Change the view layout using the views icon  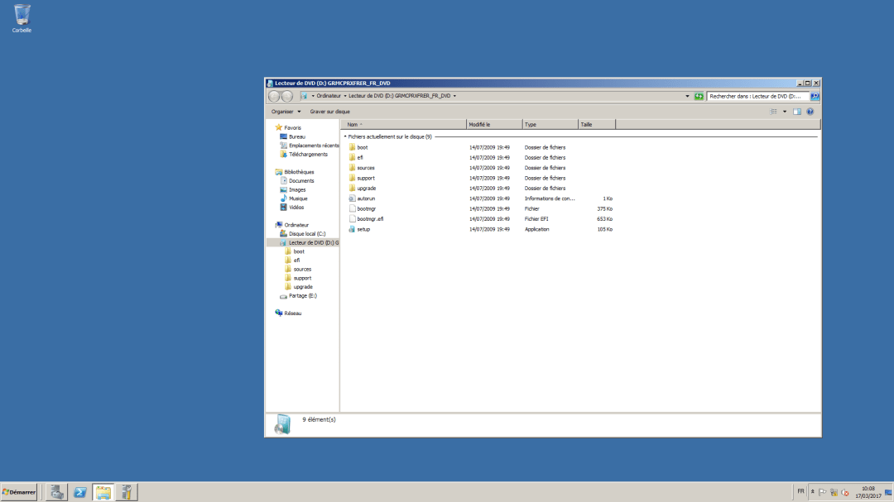[771, 111]
